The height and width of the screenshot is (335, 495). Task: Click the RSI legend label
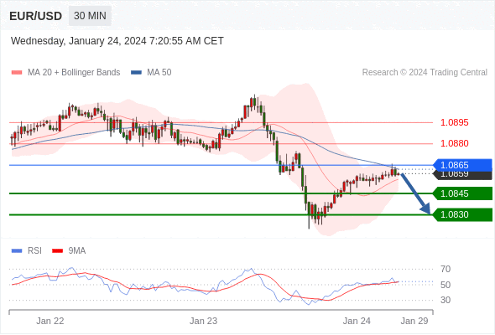[x=34, y=251]
